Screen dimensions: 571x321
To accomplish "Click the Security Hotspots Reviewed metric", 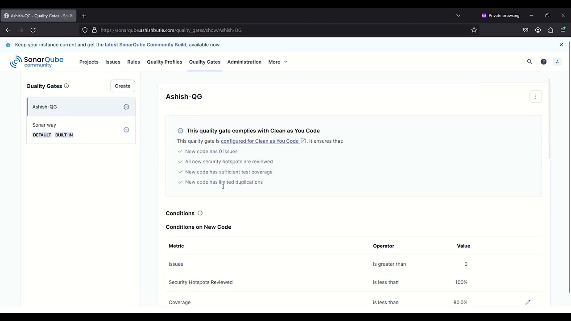I will tap(201, 282).
